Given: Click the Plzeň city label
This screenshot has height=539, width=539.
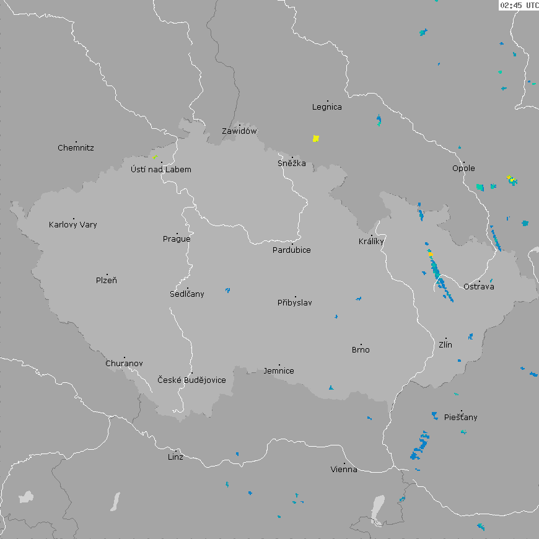Looking at the screenshot, I should point(106,280).
